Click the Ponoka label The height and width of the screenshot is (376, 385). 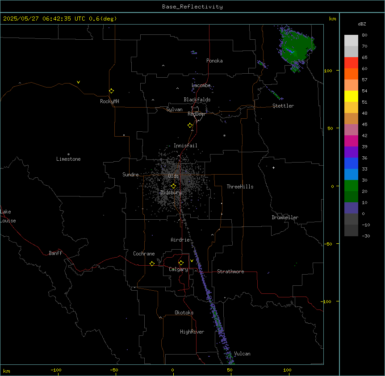[x=214, y=61]
